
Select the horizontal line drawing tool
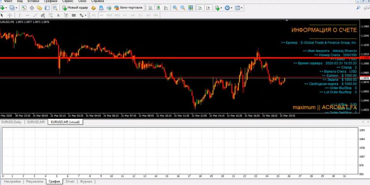point(27,15)
